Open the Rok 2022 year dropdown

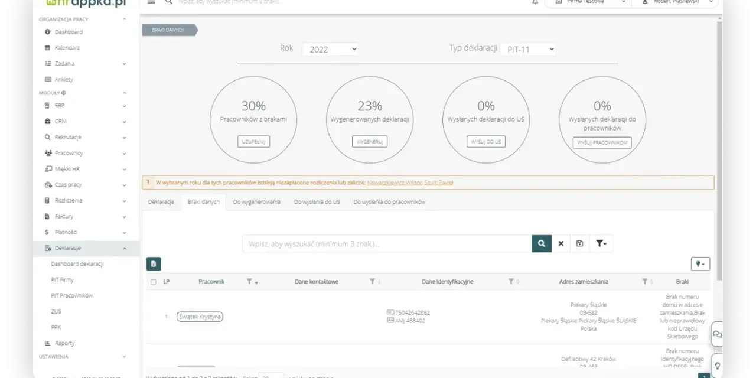click(x=330, y=49)
